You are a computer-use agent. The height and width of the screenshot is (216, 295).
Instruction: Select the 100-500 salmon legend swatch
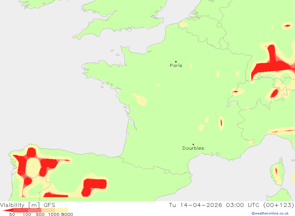click(35, 210)
